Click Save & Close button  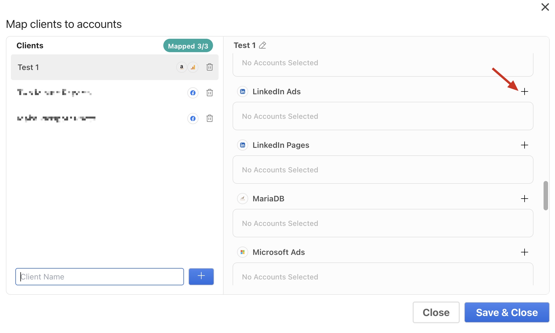[507, 312]
